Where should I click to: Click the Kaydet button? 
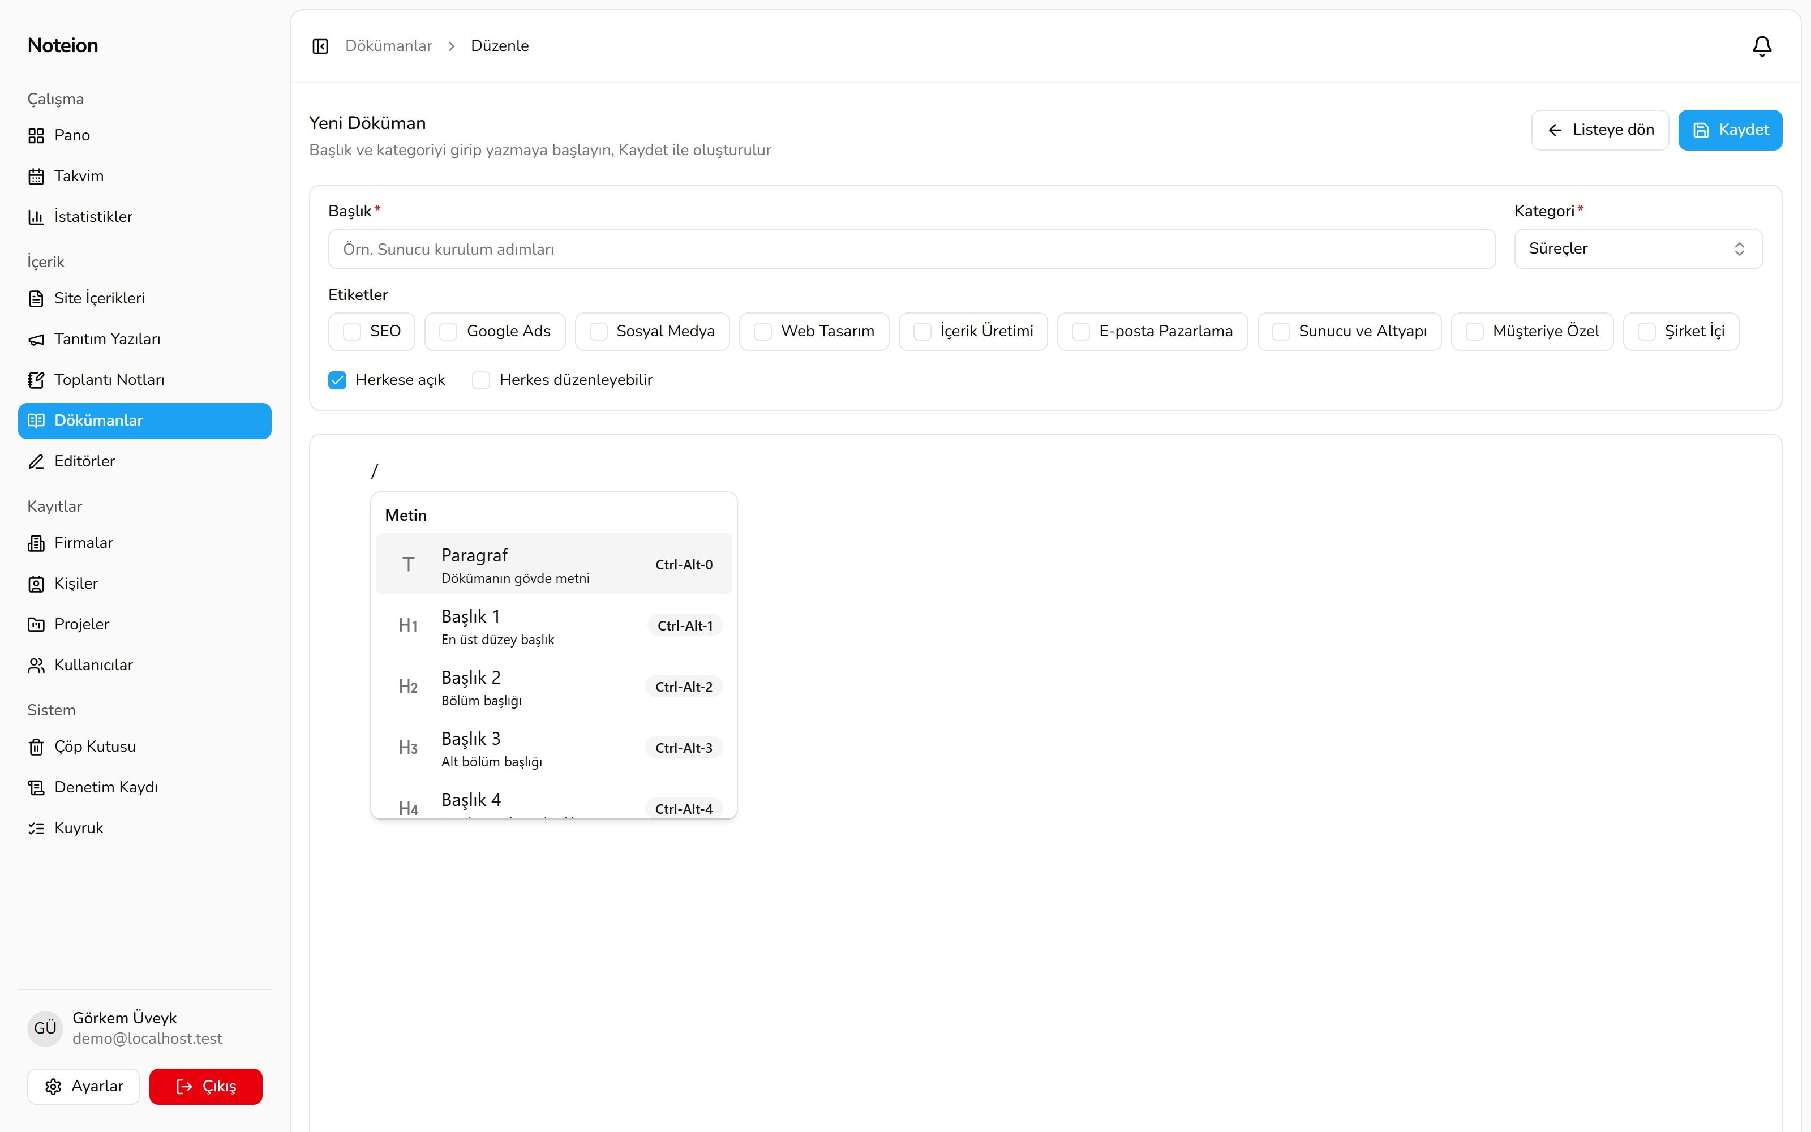tap(1730, 130)
